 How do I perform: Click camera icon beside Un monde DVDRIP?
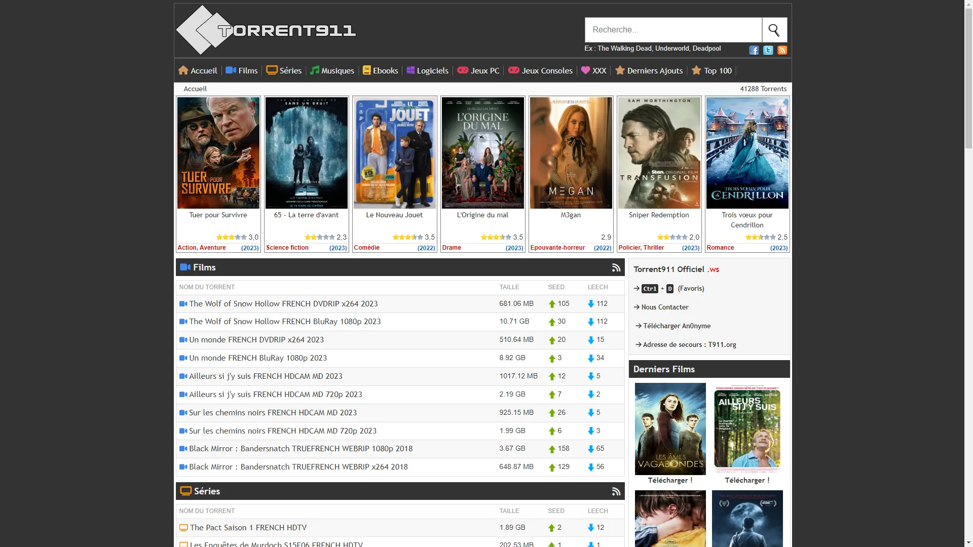point(183,340)
